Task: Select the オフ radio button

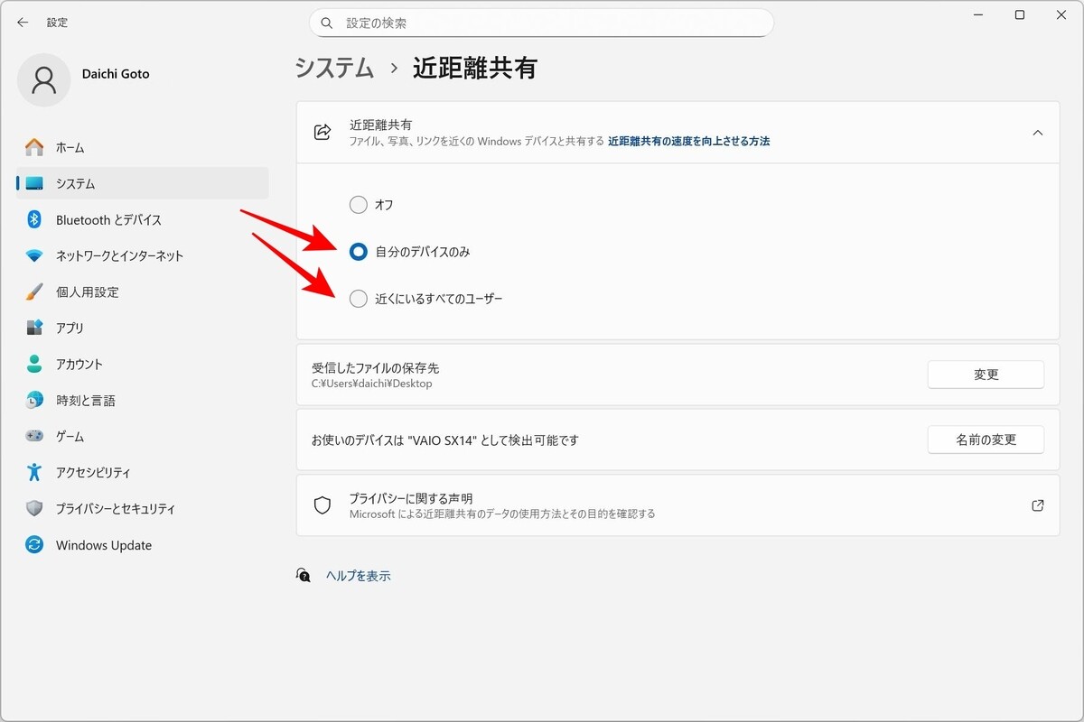Action: (x=359, y=205)
